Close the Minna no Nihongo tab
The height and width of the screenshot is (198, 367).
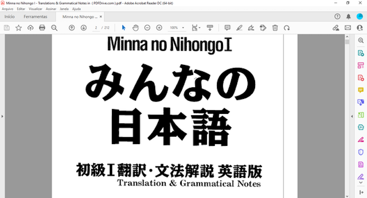pos(100,16)
